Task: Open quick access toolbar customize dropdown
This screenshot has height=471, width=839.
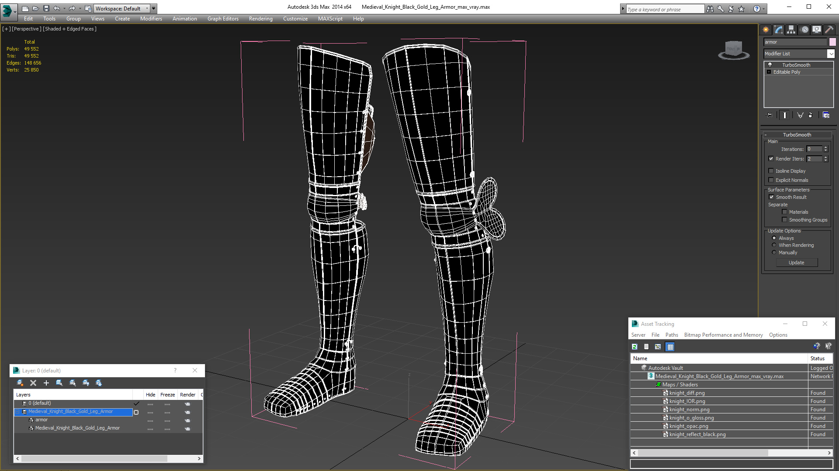Action: (153, 8)
